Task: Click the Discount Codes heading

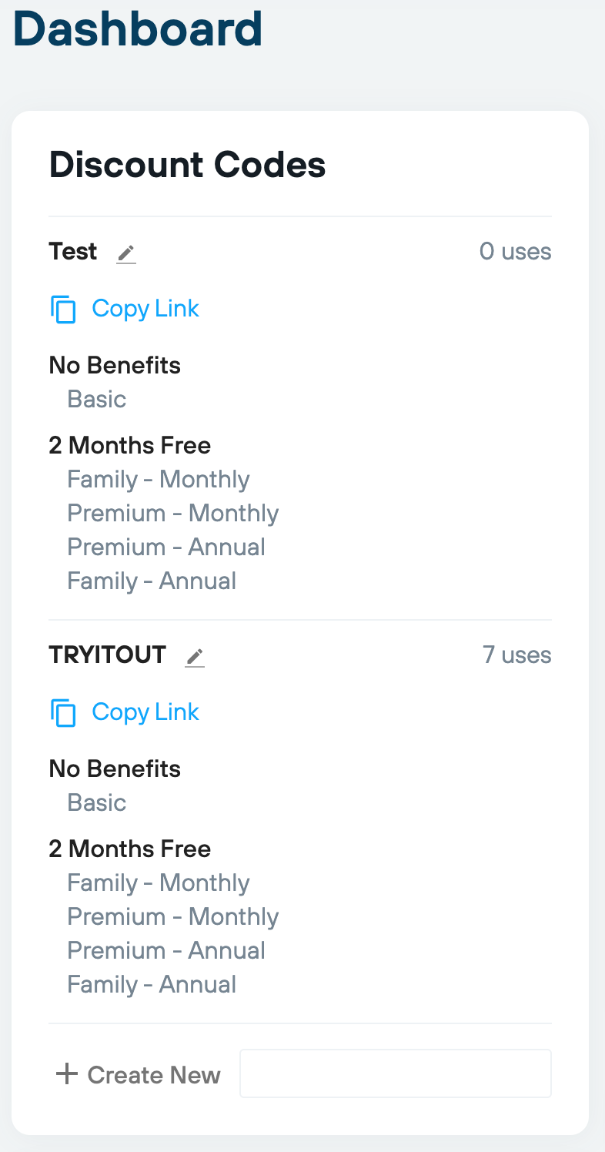Action: [x=188, y=165]
